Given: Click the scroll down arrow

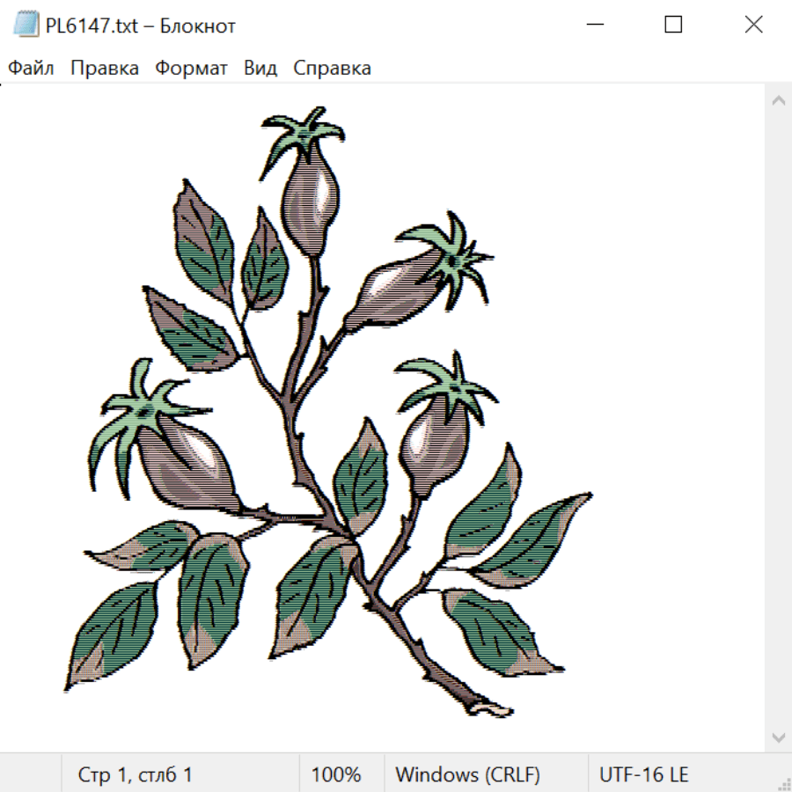Looking at the screenshot, I should [779, 737].
